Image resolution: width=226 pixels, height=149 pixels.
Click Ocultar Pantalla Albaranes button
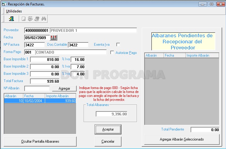click(x=40, y=141)
